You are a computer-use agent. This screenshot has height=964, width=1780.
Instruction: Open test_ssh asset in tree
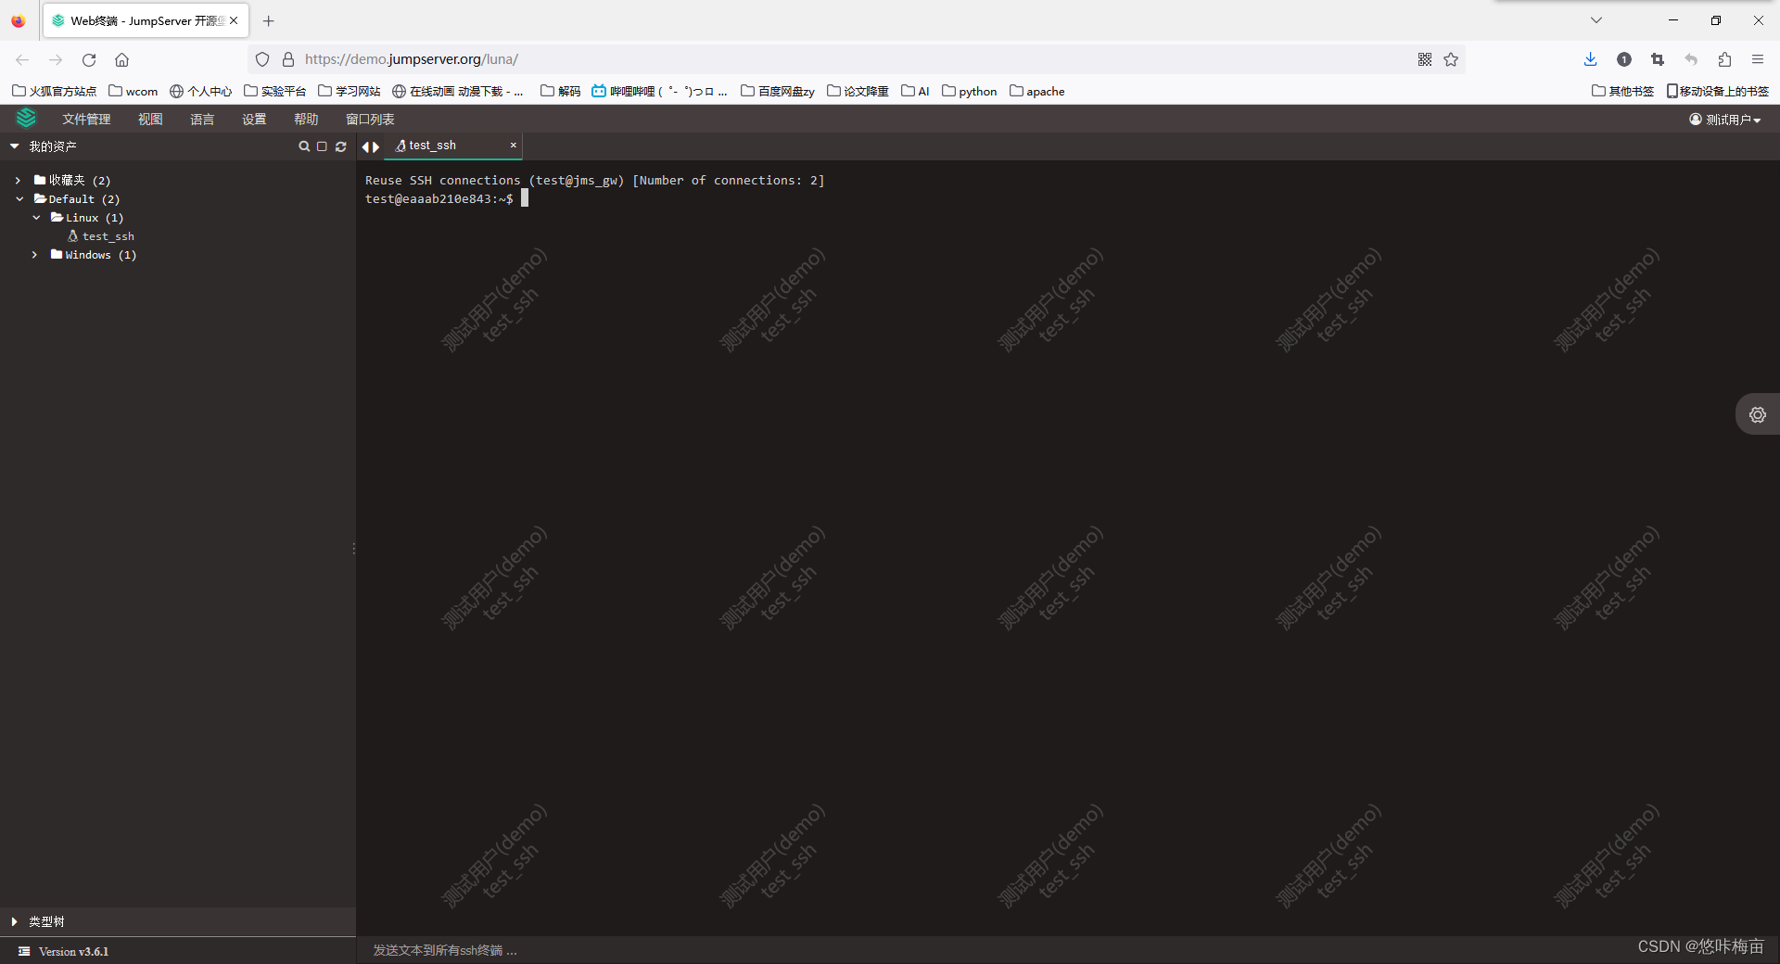pos(108,236)
